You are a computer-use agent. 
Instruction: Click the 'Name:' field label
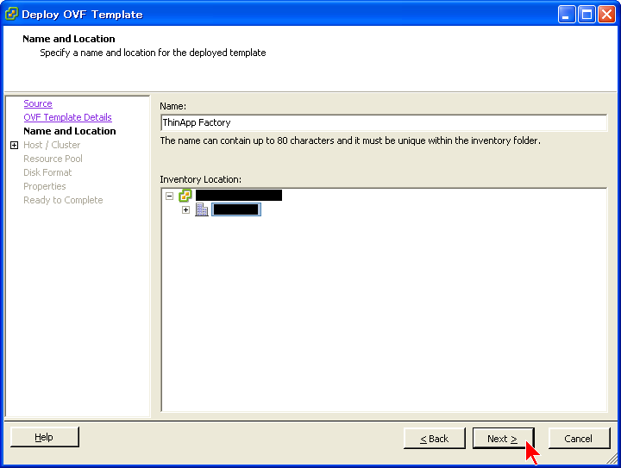(172, 106)
